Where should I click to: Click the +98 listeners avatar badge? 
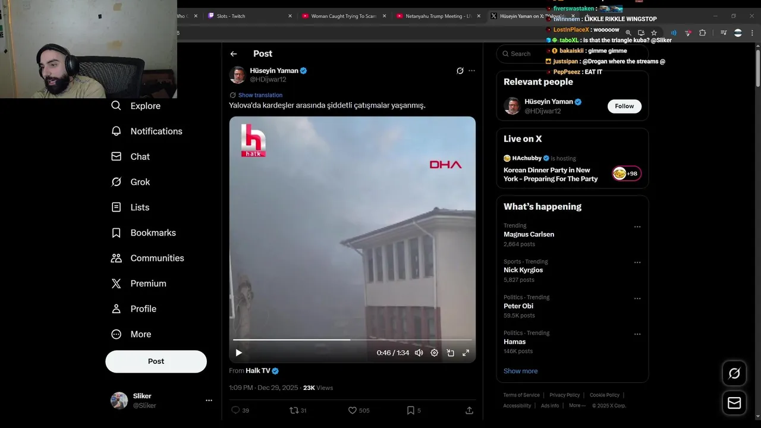click(x=627, y=174)
